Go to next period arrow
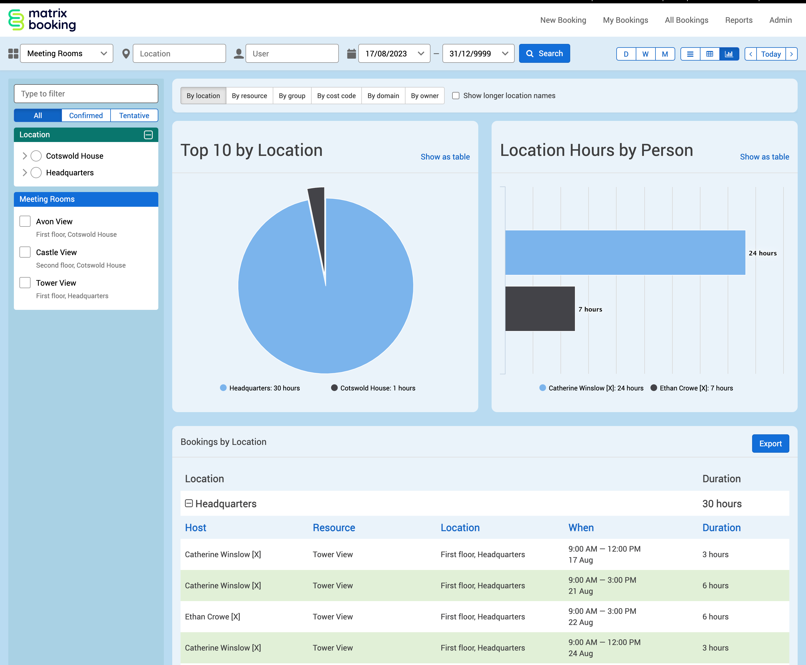 (x=792, y=54)
